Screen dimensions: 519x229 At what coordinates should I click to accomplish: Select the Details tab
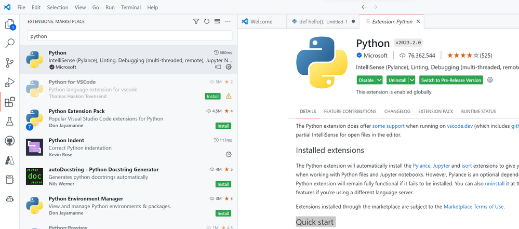click(308, 112)
